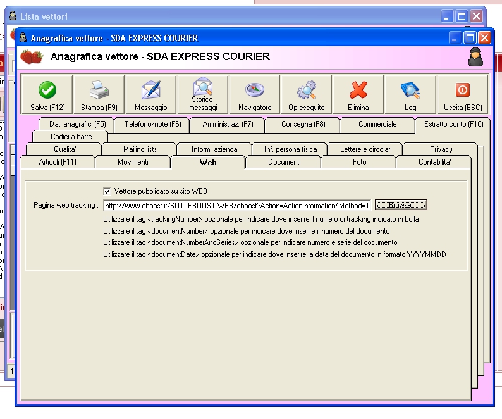
Task: Launch the Navigatore compass tool
Action: coord(255,94)
